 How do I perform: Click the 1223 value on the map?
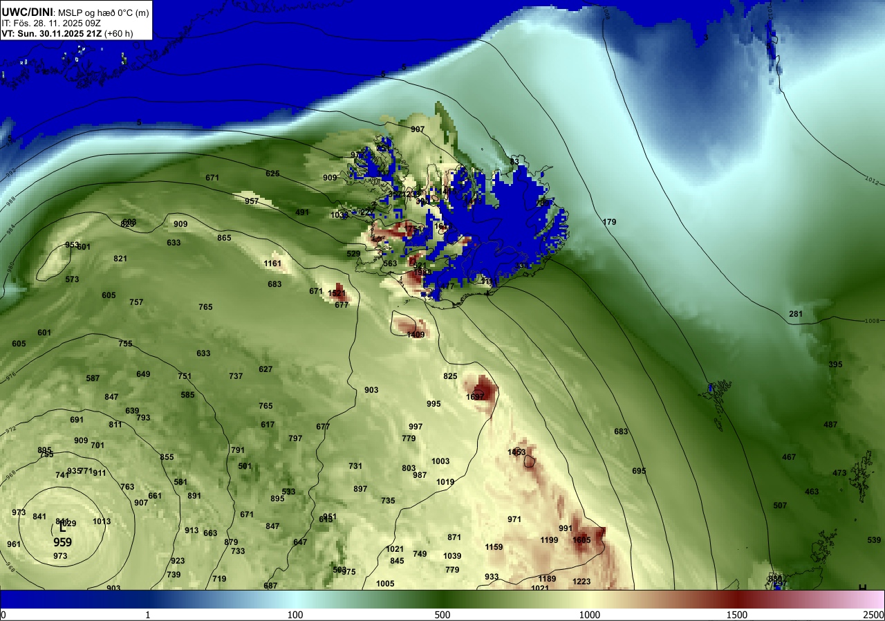pos(581,582)
